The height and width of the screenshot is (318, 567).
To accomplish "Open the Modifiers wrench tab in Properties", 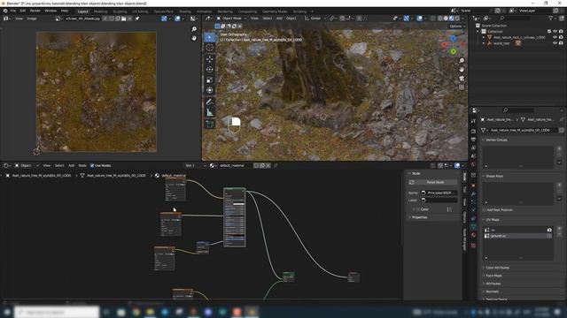I will coord(473,194).
